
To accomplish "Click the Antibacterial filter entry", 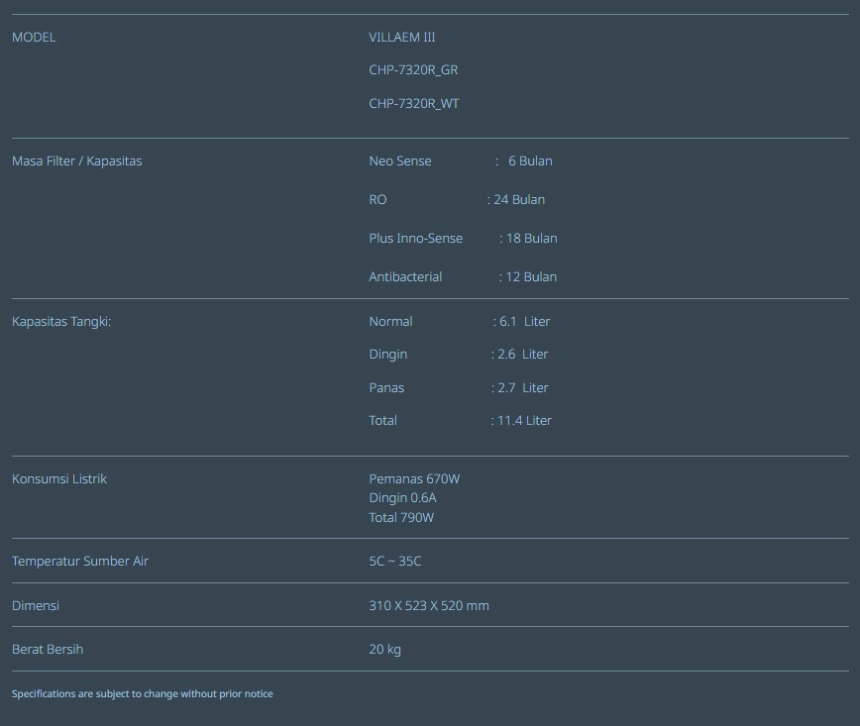I will tap(405, 277).
